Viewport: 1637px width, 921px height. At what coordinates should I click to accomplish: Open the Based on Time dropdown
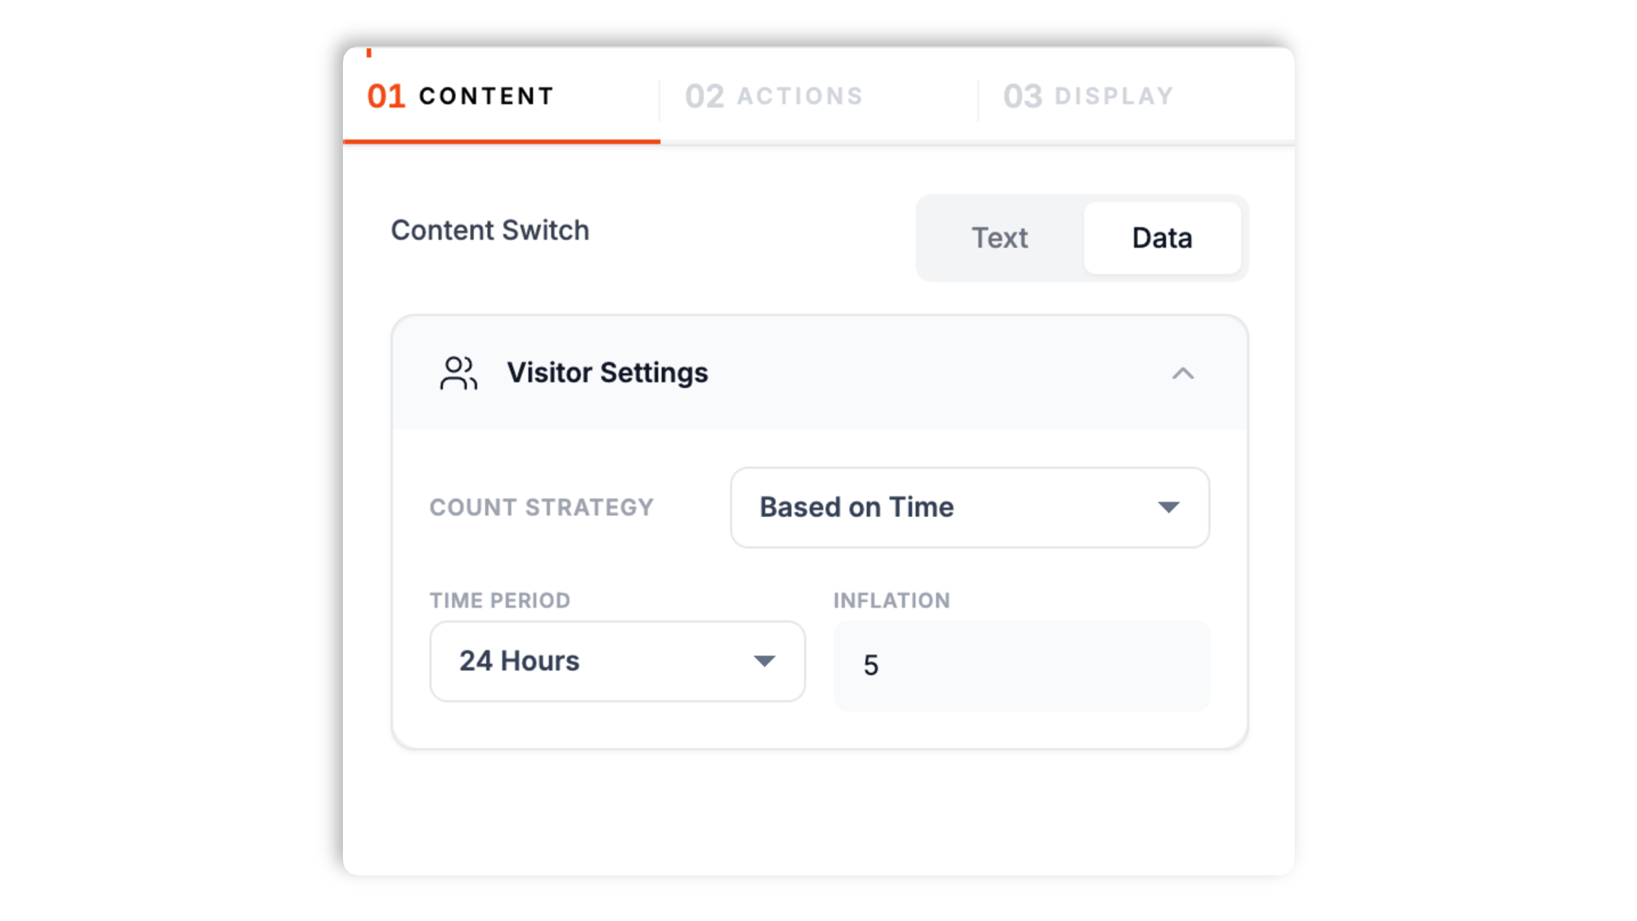[x=969, y=507]
